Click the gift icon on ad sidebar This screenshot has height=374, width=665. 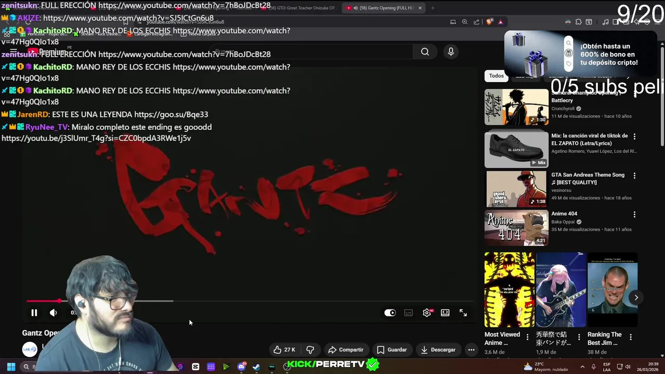pyautogui.click(x=569, y=53)
